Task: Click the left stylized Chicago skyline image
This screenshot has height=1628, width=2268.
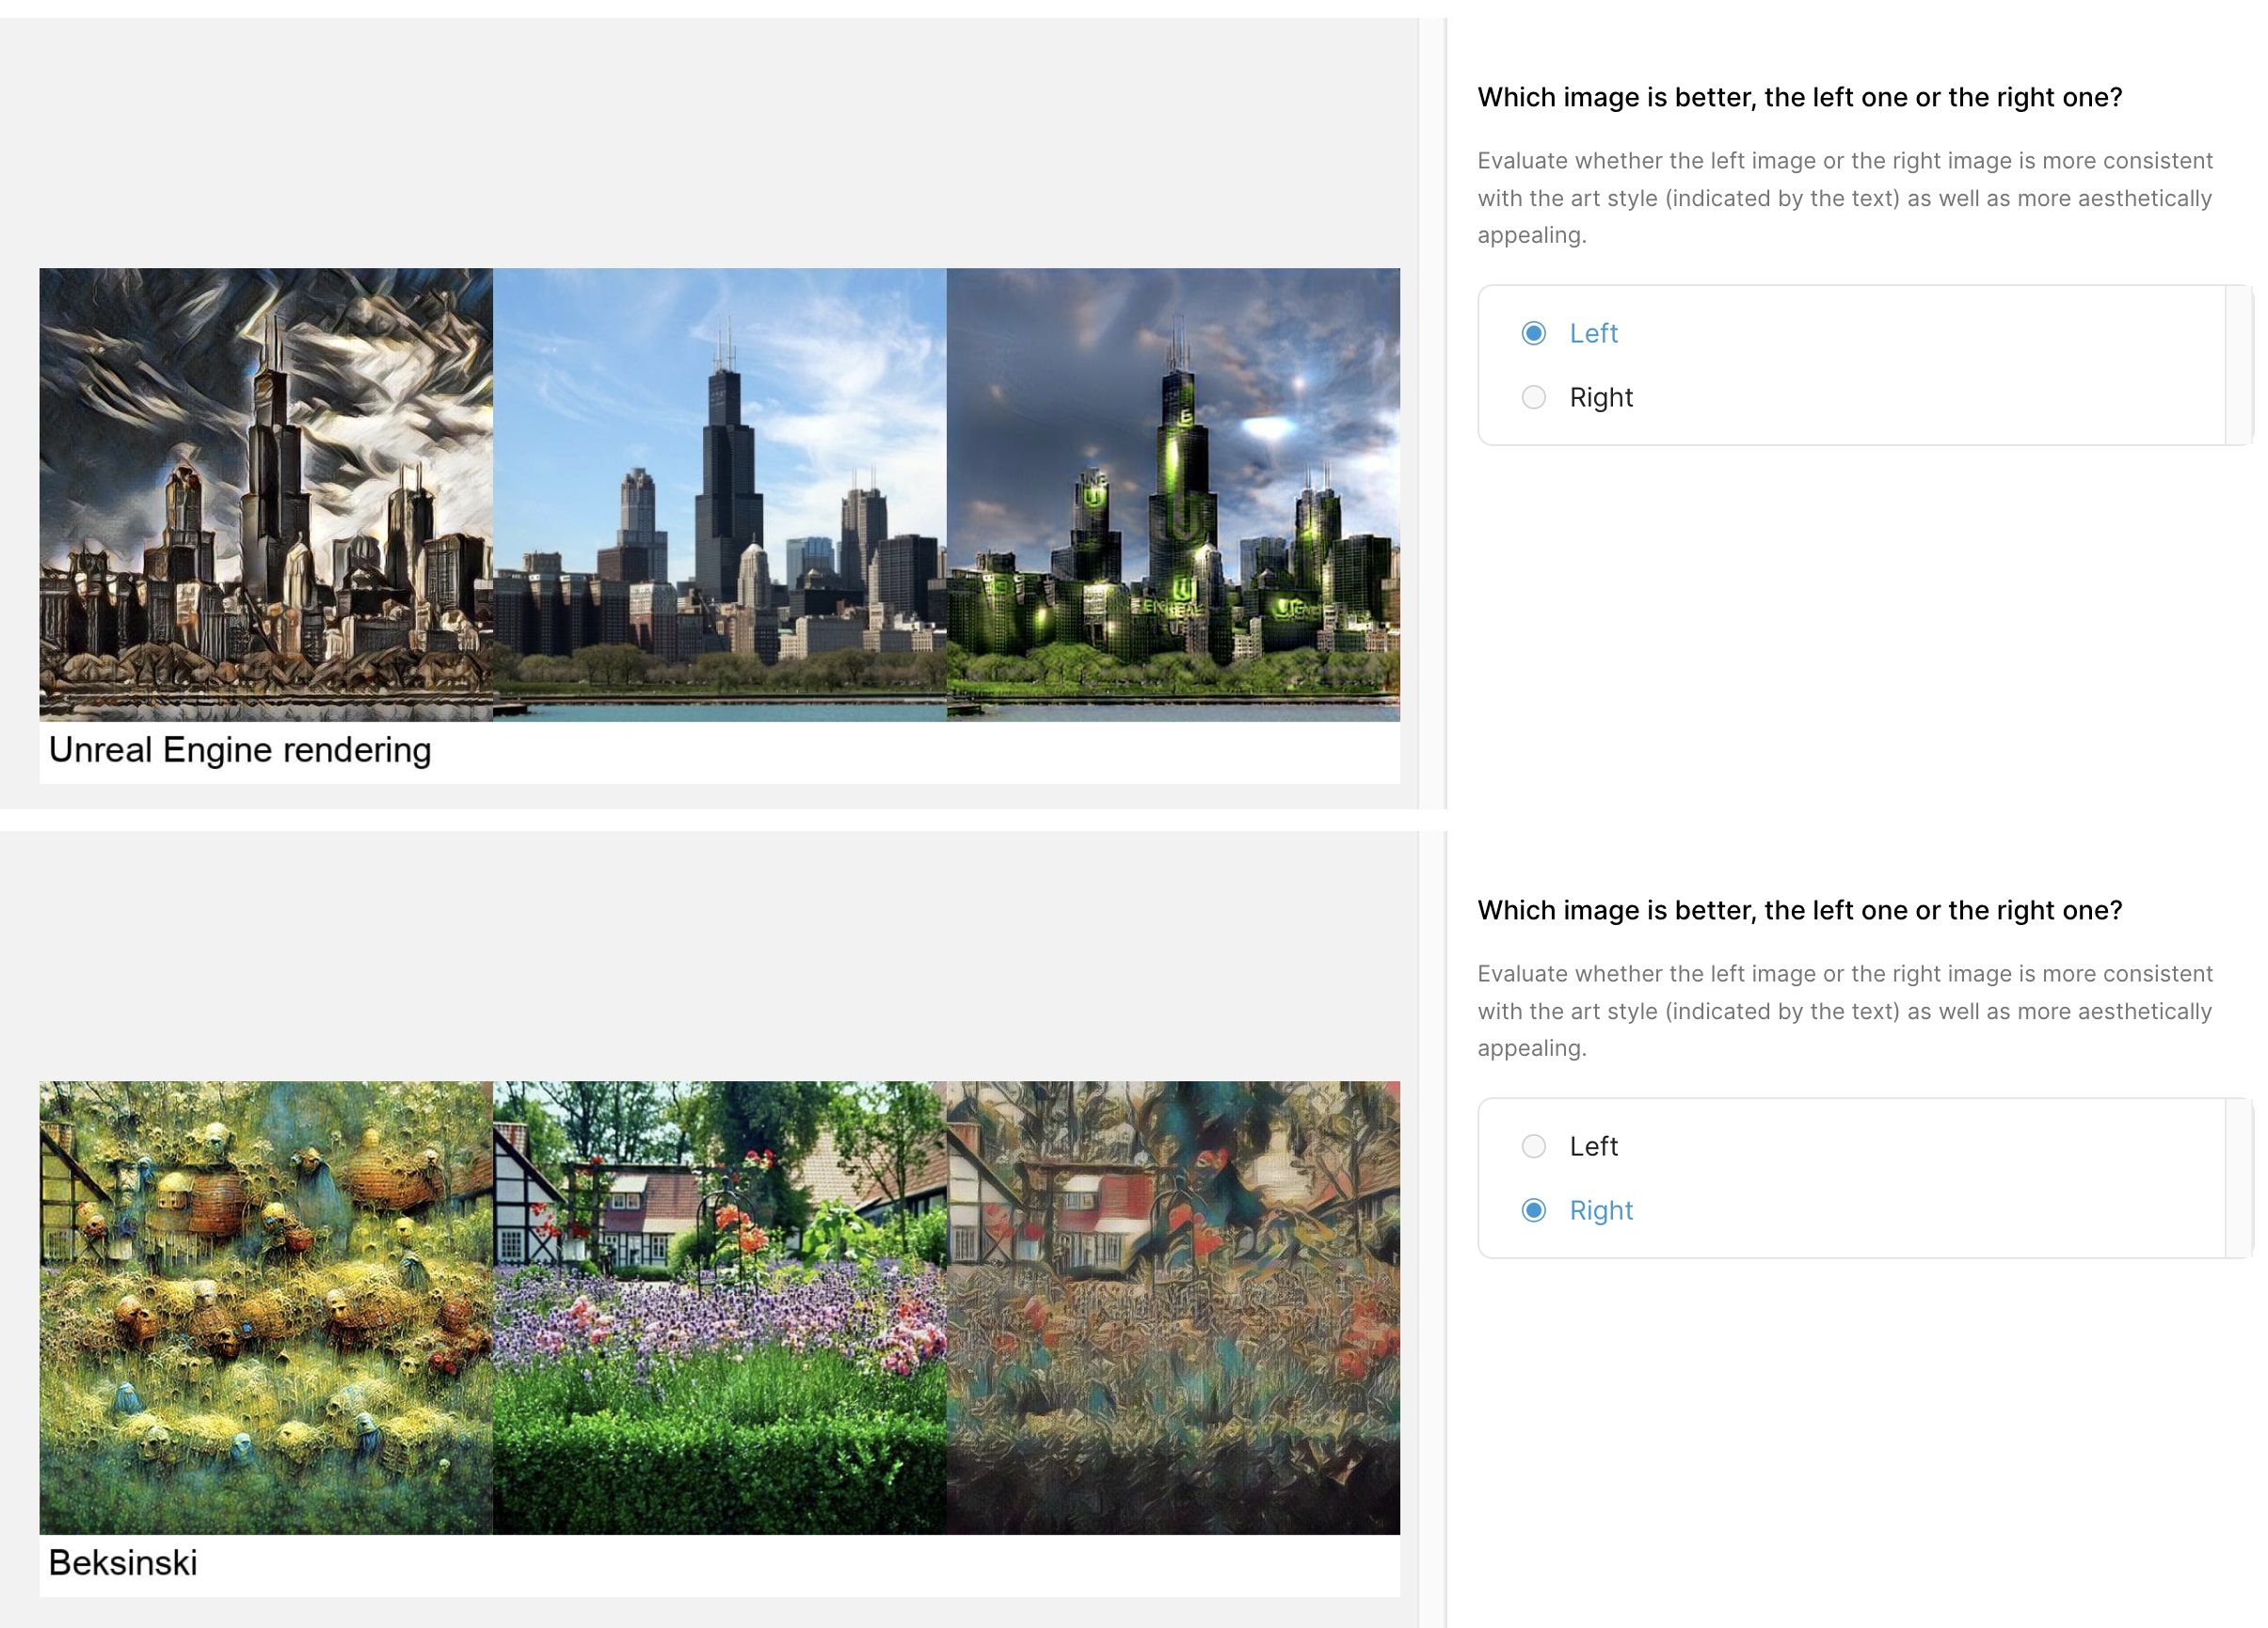Action: [266, 494]
